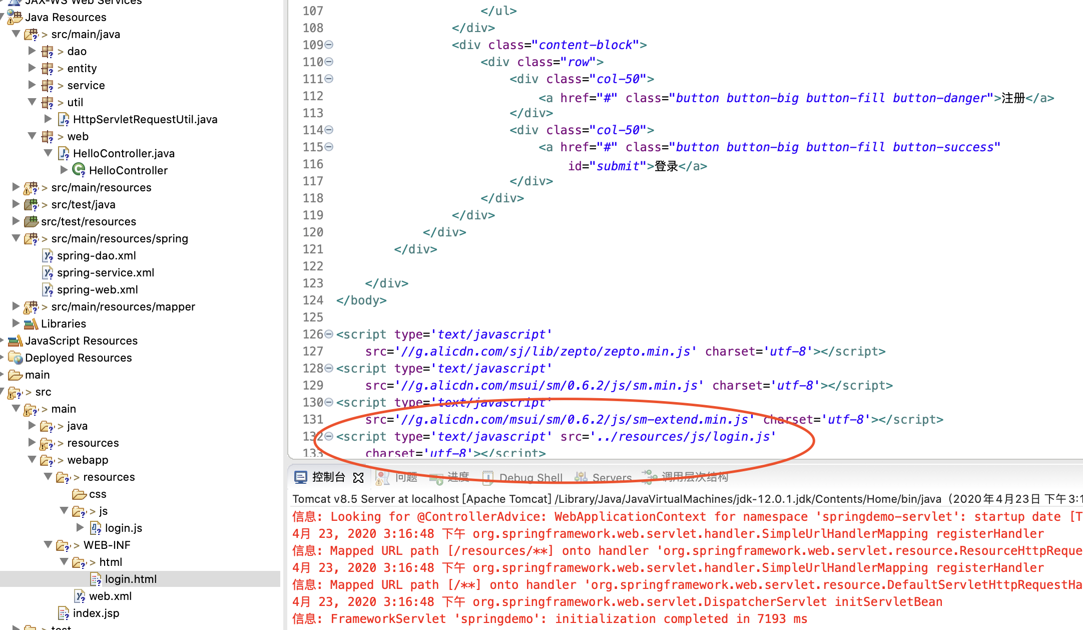Collapse the web package node
The image size is (1083, 630).
[32, 136]
